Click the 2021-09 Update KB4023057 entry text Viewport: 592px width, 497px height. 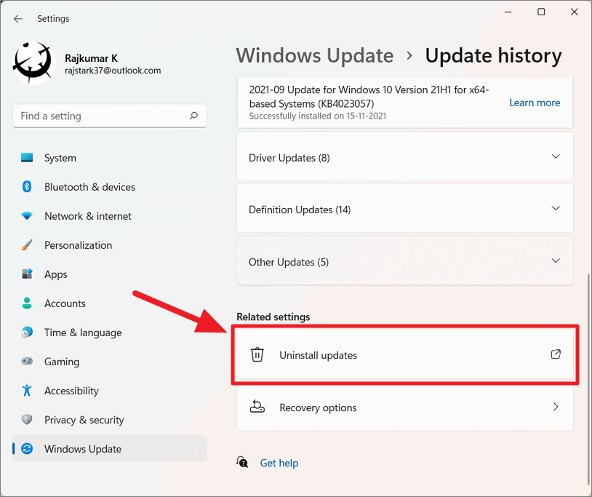point(369,97)
